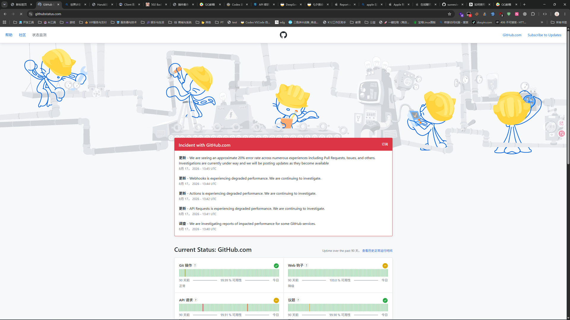Close the GitHub Status tab

[58, 4]
